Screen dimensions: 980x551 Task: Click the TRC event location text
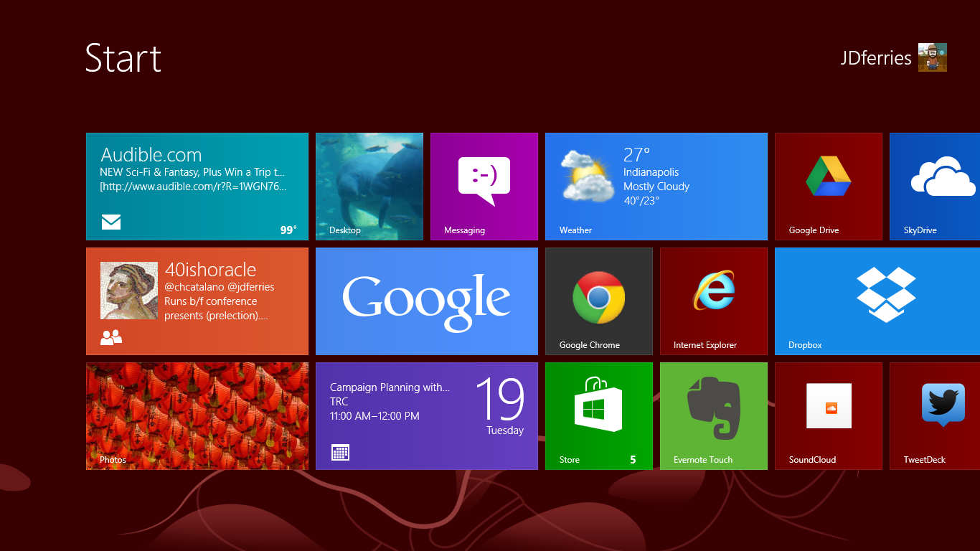click(339, 402)
